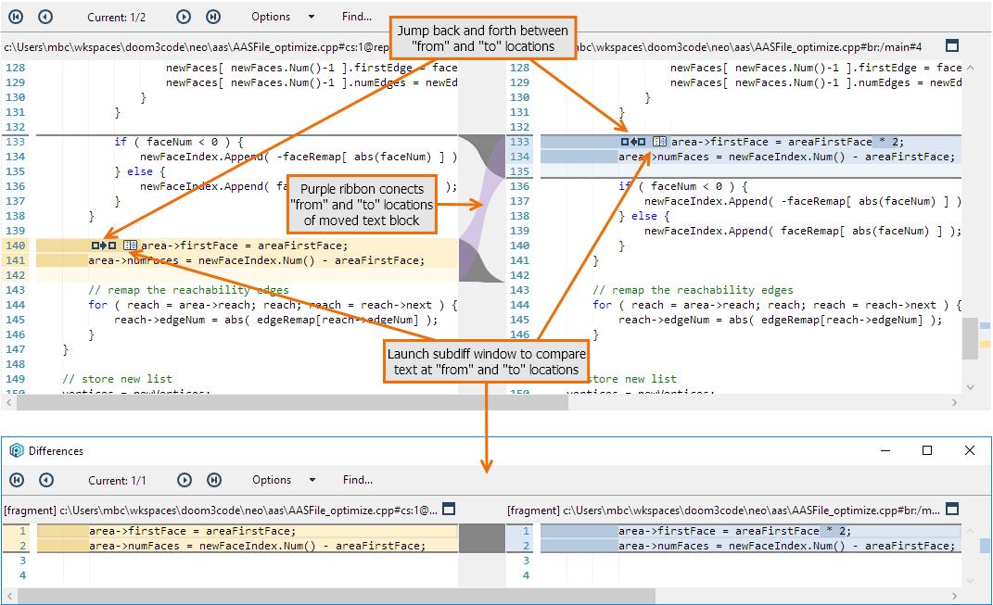Click the main diff horizontal scrollbar thumb
This screenshot has height=605, width=993.
pyautogui.click(x=292, y=402)
